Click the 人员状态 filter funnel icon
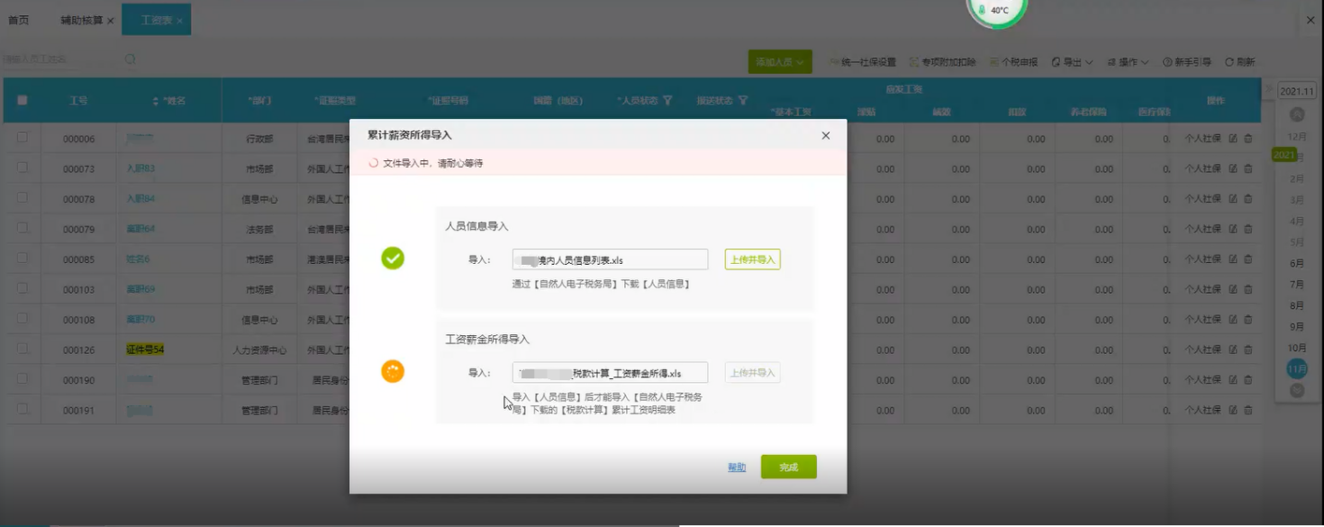 [667, 101]
